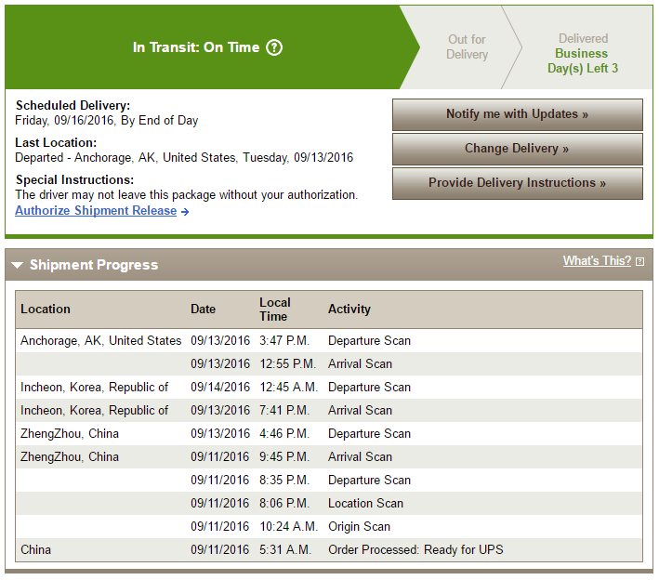Image resolution: width=659 pixels, height=580 pixels.
Task: Collapse the Shipment Progress section triangle
Action: (17, 266)
